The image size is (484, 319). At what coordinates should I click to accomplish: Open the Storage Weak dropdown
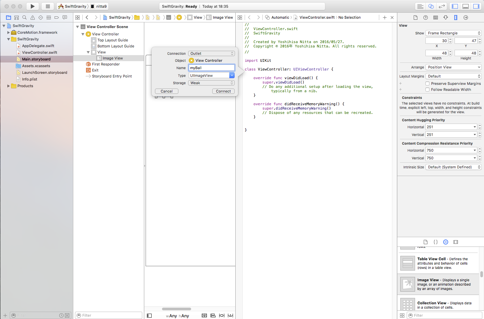pyautogui.click(x=211, y=83)
